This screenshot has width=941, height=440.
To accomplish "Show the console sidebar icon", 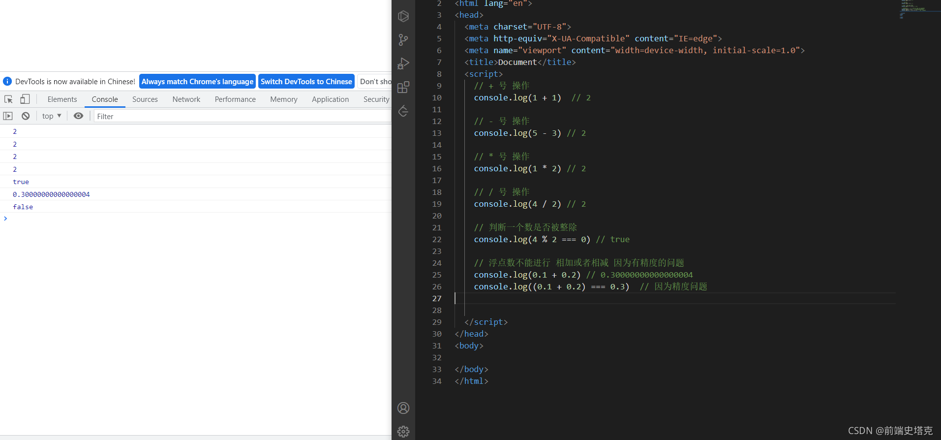I will point(8,116).
